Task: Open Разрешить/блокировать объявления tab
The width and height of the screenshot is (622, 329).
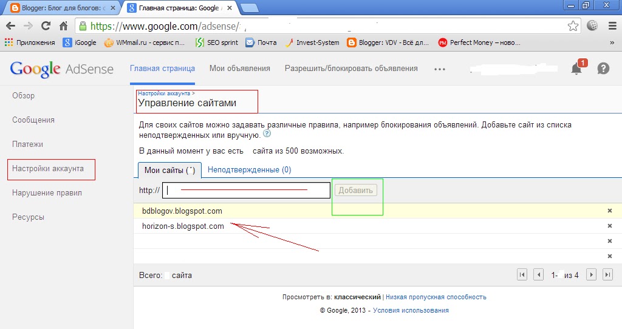Action: 351,69
